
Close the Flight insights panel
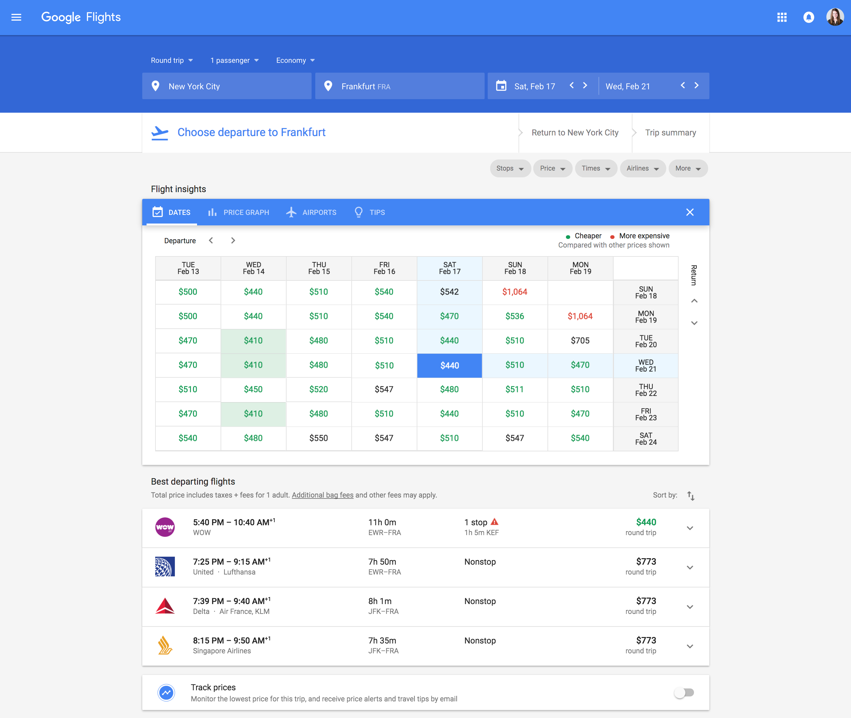(690, 212)
